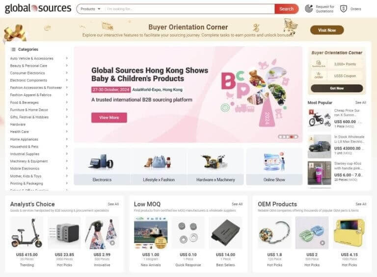Viewport: 377px width, 277px height.
Task: Open the Hardware x Machinery tile
Action: coord(215,167)
